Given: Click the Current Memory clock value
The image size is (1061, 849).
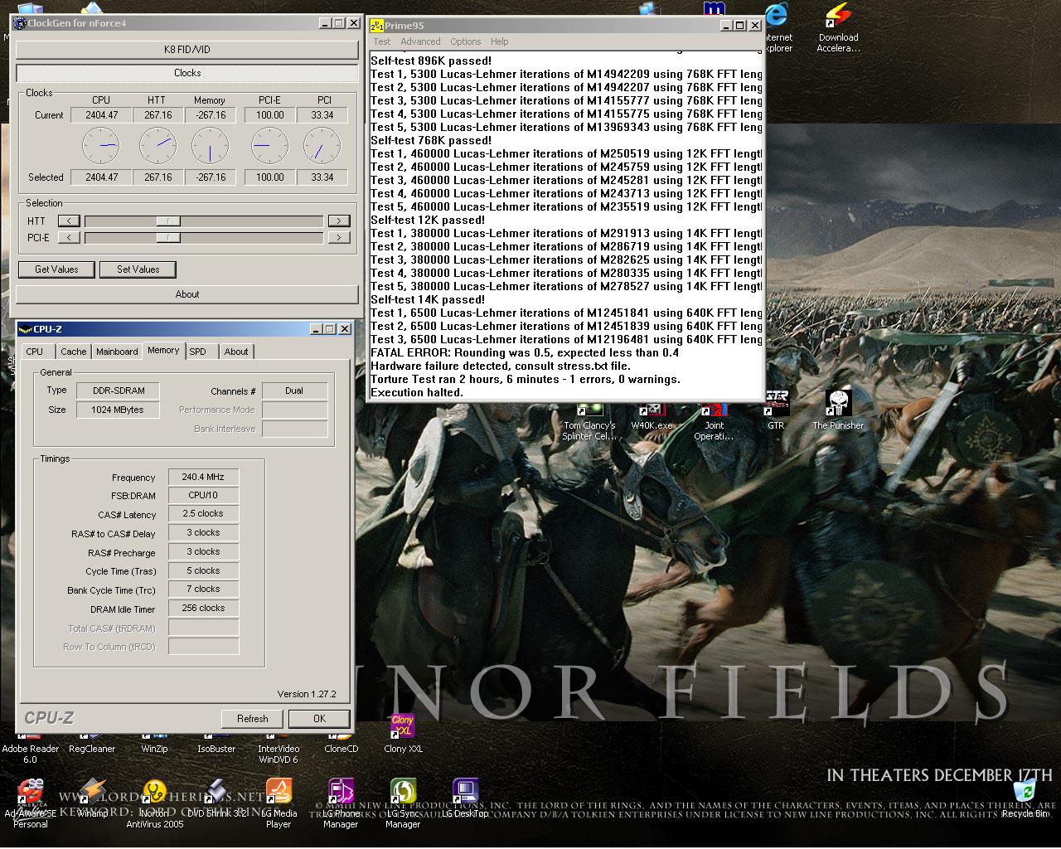Looking at the screenshot, I should 211,115.
